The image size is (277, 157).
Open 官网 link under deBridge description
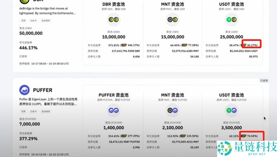[x=23, y=20]
